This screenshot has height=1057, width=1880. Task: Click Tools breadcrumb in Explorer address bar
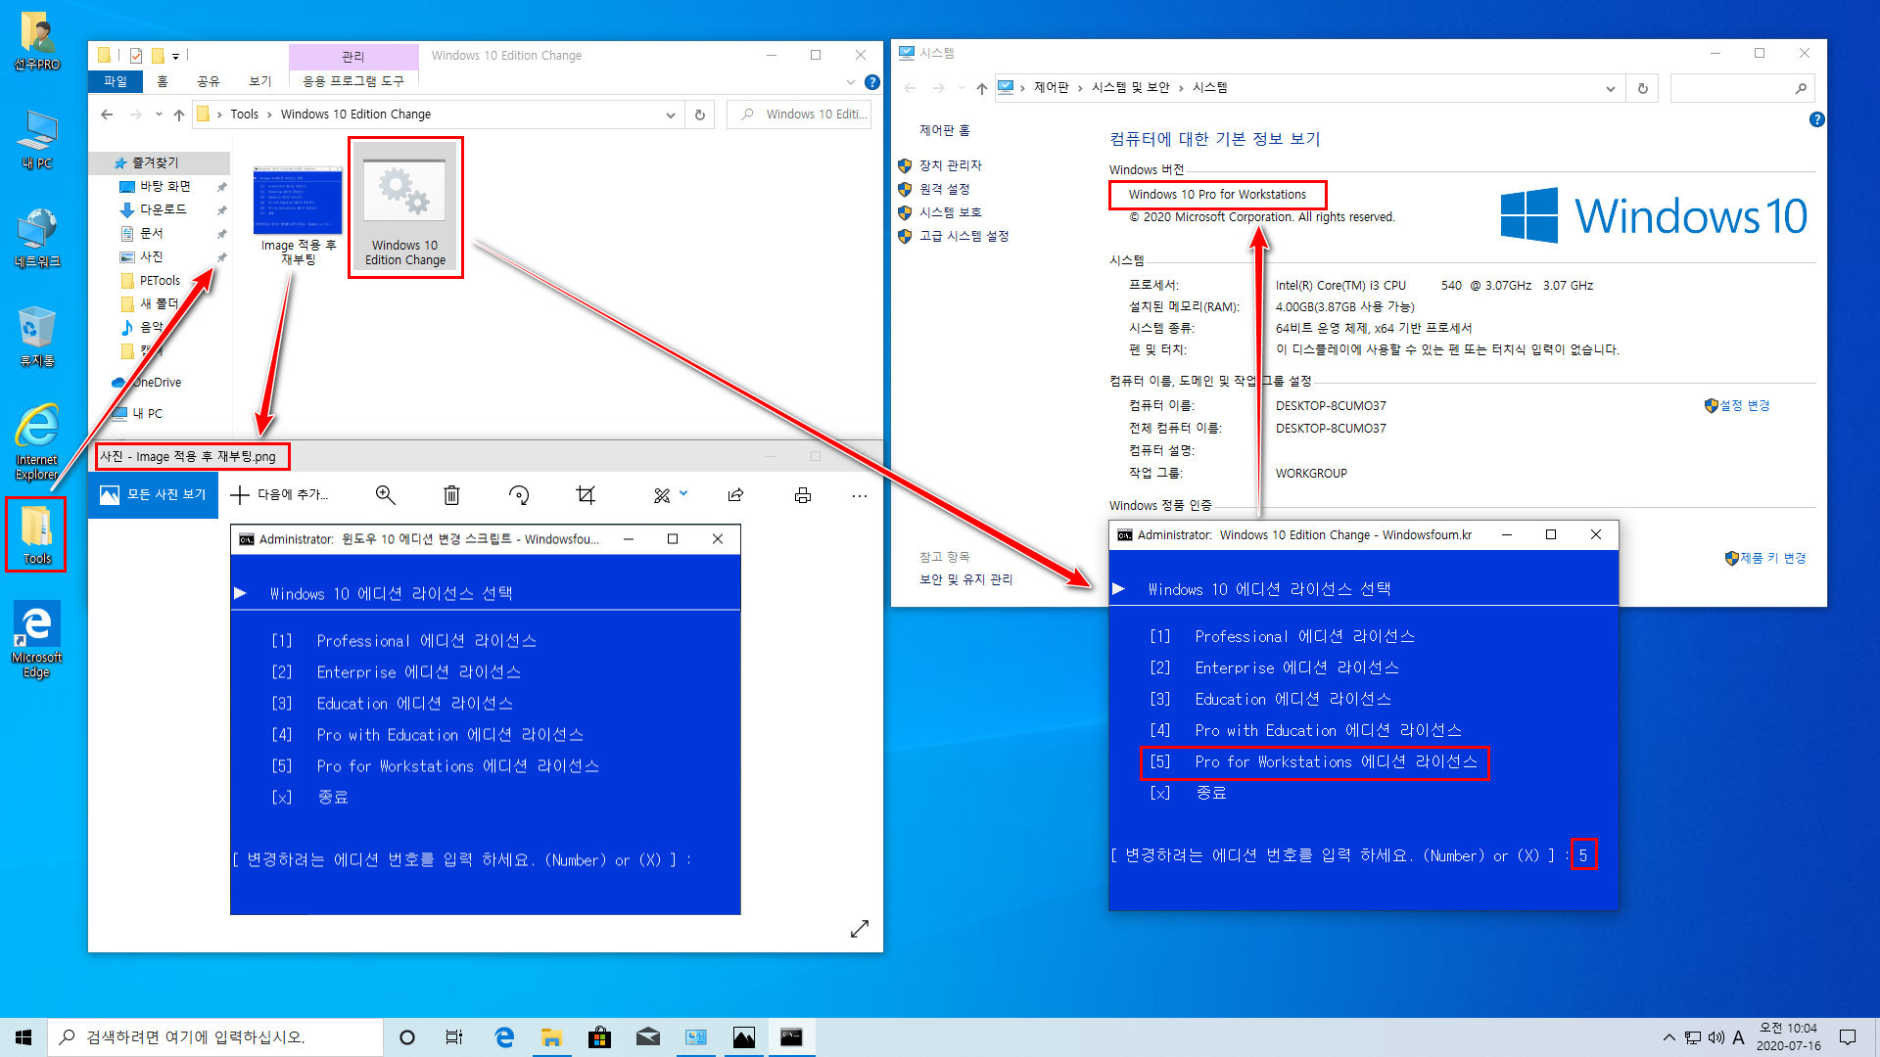click(244, 115)
